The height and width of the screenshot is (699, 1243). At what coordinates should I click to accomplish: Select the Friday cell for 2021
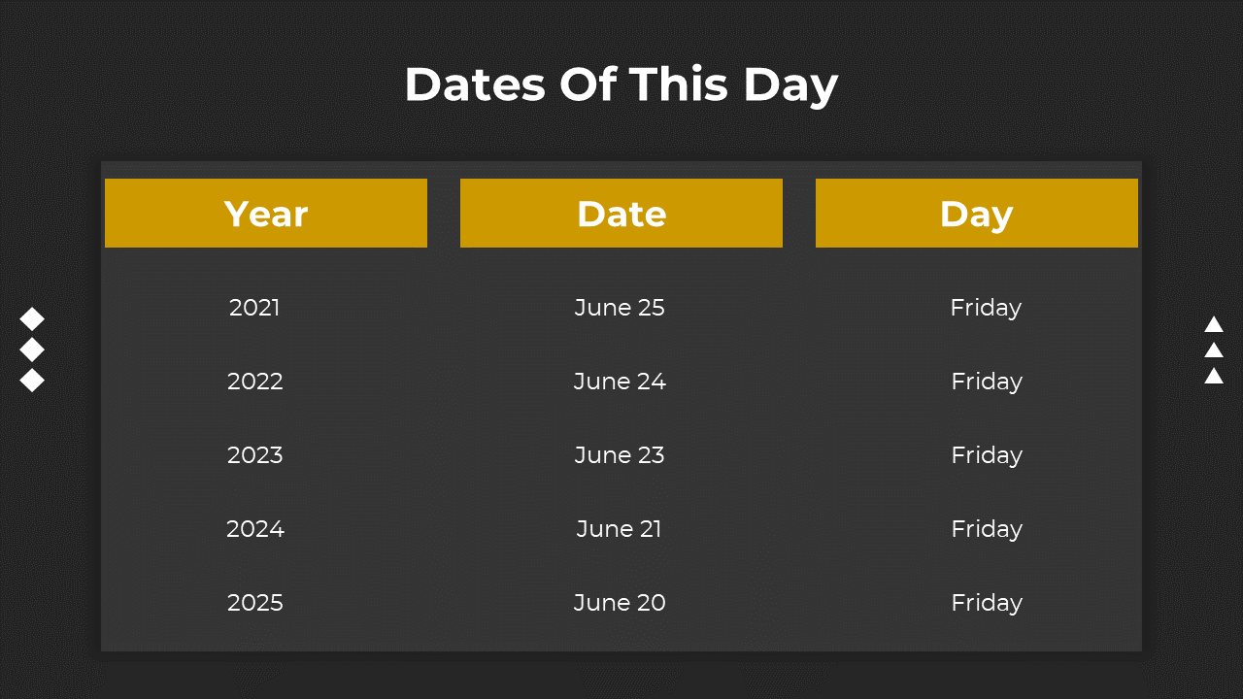point(986,308)
